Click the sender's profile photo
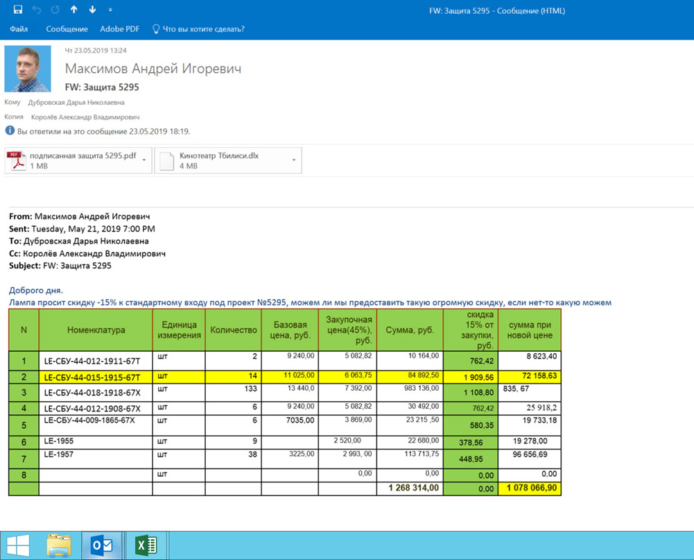 coord(28,69)
